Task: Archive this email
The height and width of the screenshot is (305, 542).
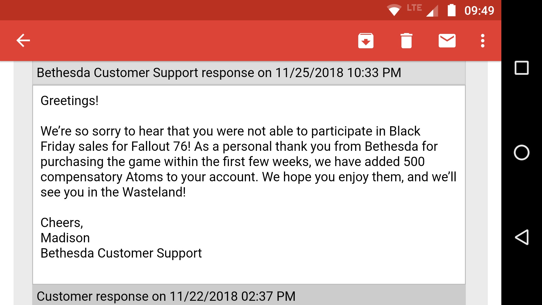Action: [x=366, y=41]
